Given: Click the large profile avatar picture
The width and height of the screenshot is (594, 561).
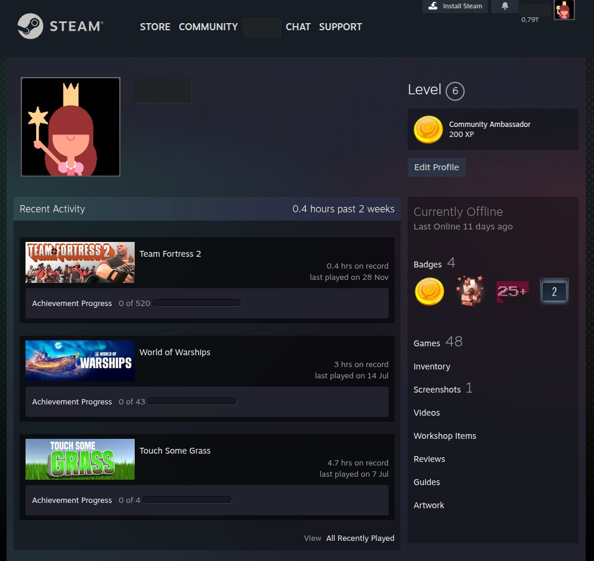Looking at the screenshot, I should 71,127.
